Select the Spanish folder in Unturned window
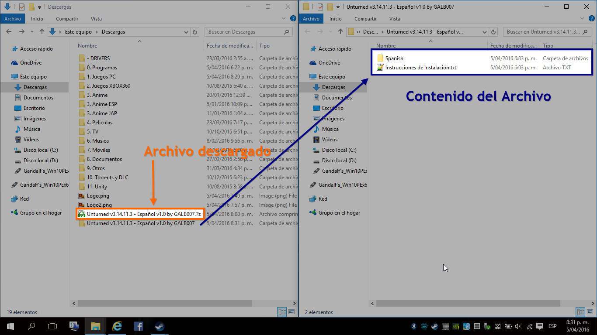The width and height of the screenshot is (597, 335). pos(394,58)
